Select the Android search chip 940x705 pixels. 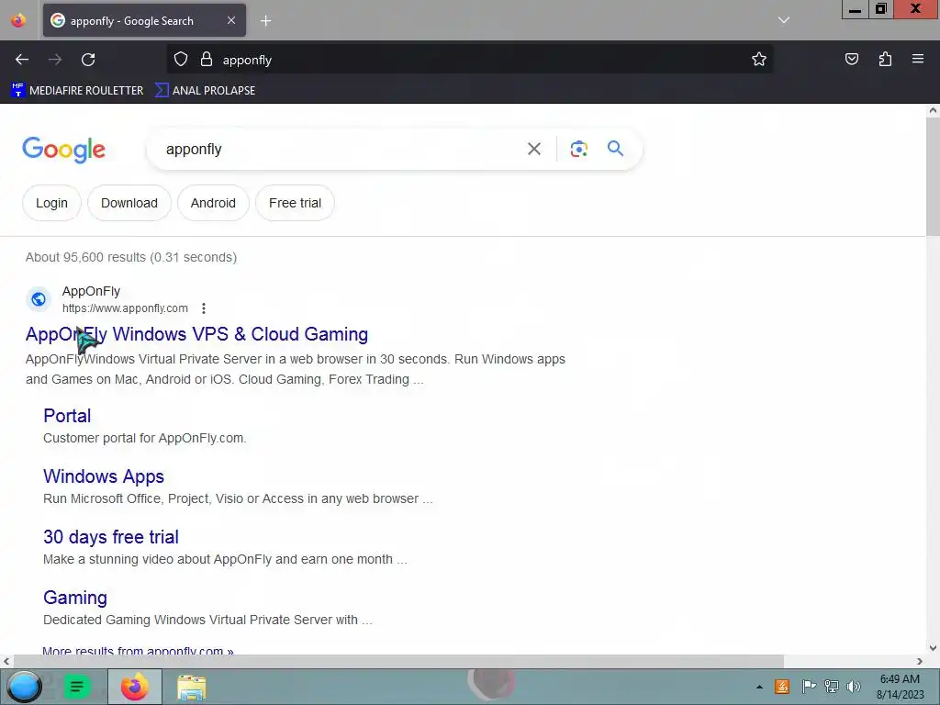(x=213, y=203)
